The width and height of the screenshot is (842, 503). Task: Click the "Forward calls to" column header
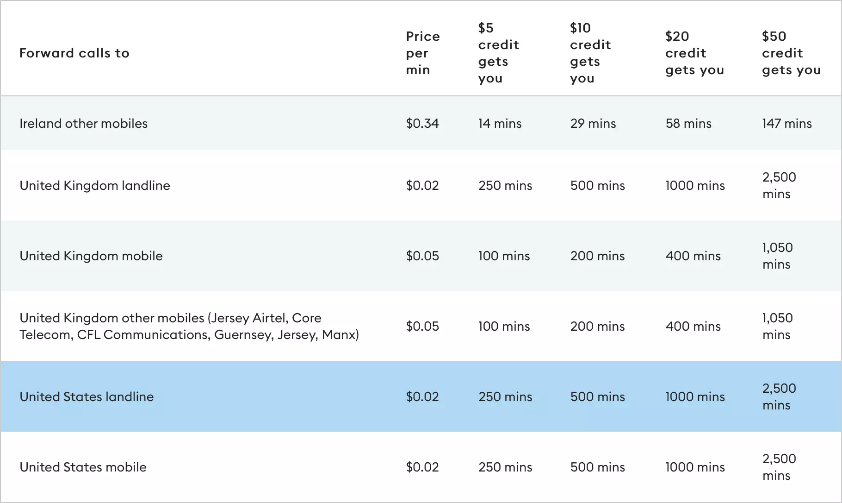tap(74, 53)
